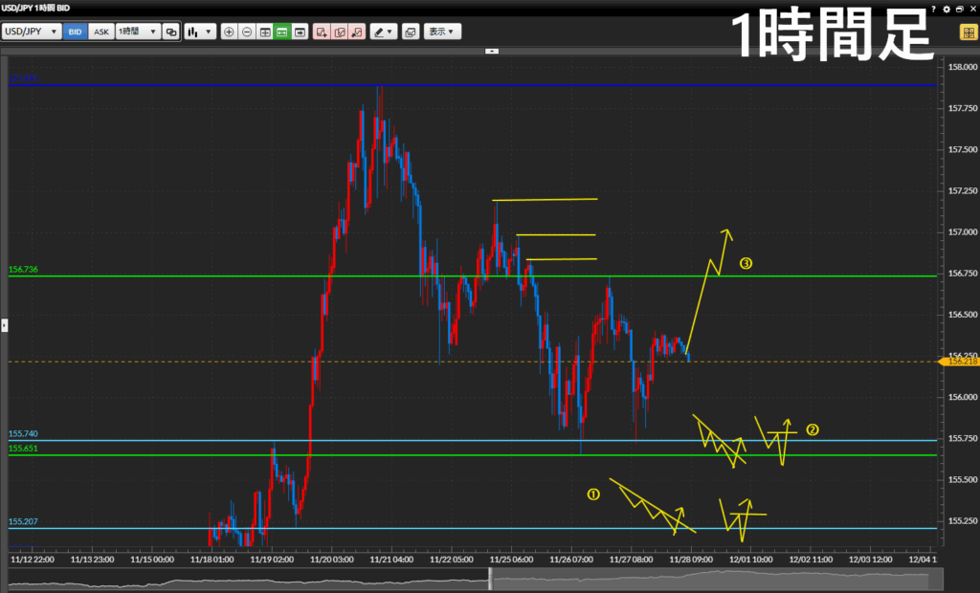Click the zoom in magnifier icon
Screen dimensions: 980x593
[229, 32]
